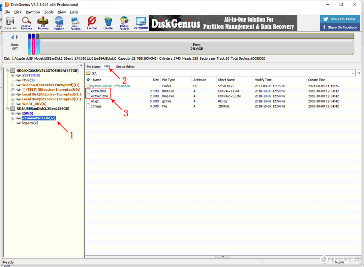Open the path bar dropdown arrow
Viewport: 364px width, 267px height.
point(353,73)
